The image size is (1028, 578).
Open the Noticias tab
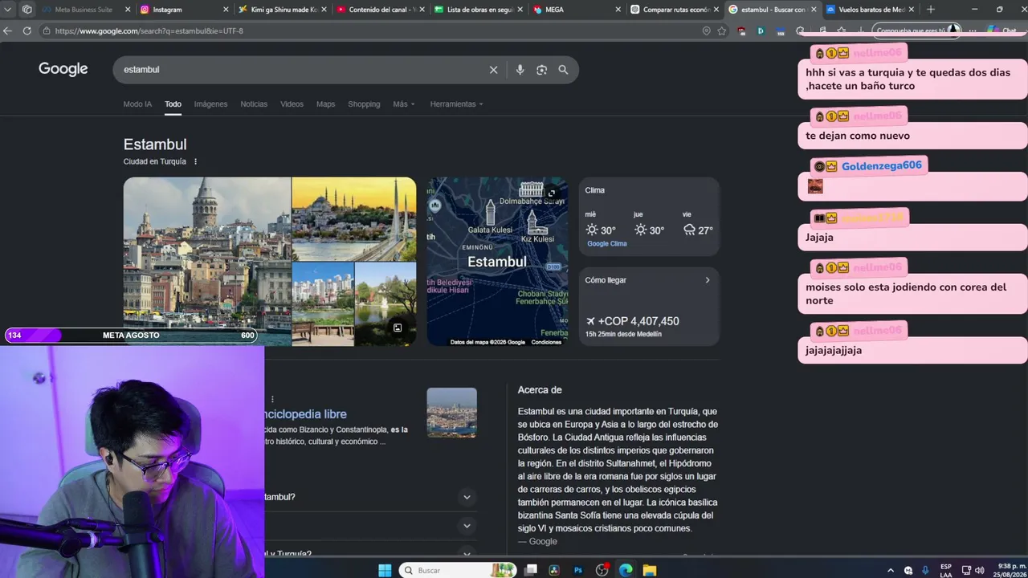(254, 104)
